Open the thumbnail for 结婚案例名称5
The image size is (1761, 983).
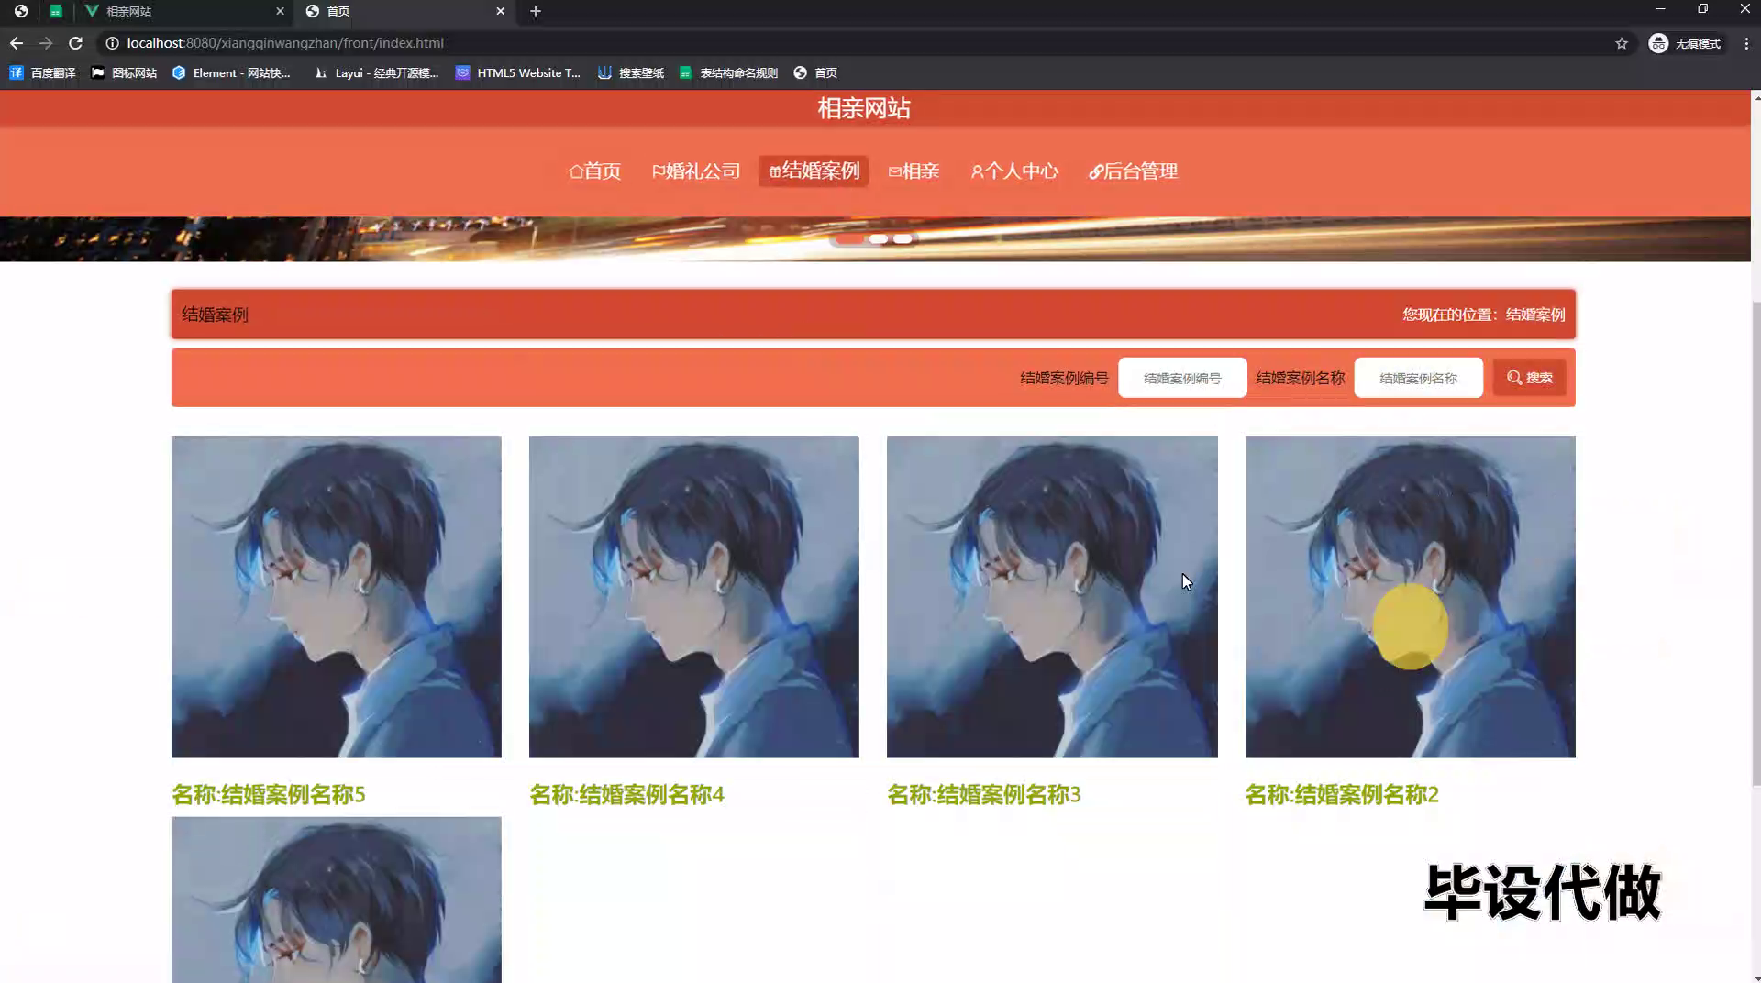(x=337, y=597)
